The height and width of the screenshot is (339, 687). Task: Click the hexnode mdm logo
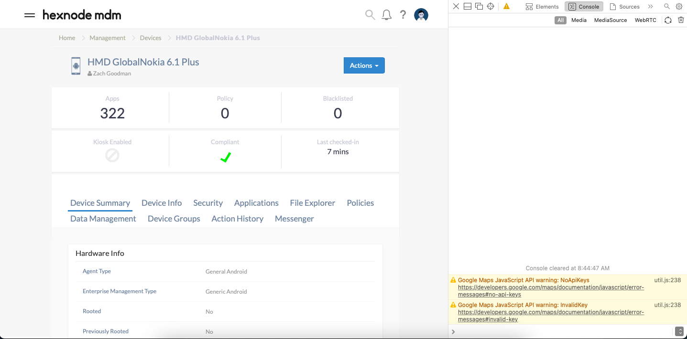(82, 15)
